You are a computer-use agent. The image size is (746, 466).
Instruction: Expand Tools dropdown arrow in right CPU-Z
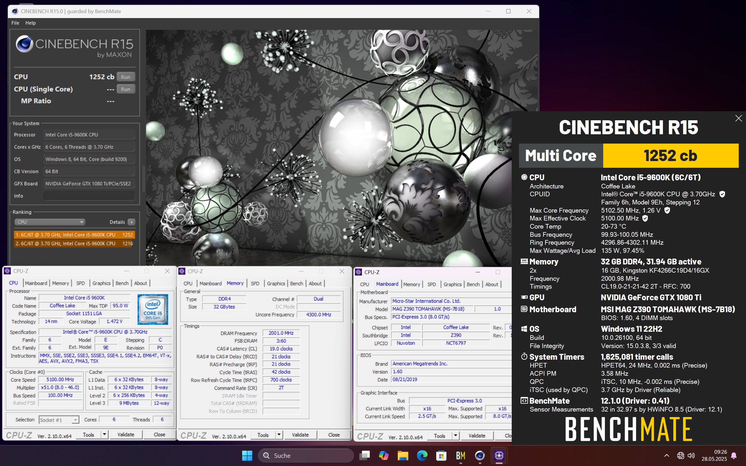(x=455, y=436)
